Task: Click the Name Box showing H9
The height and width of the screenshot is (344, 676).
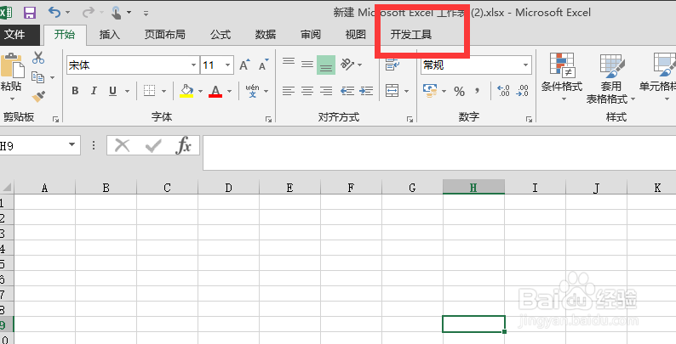Action: 40,146
